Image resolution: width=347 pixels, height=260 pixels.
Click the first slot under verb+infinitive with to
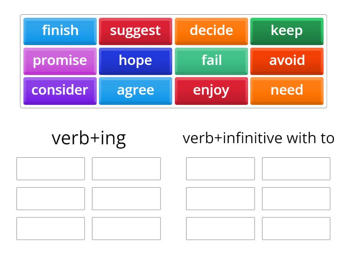coord(220,169)
